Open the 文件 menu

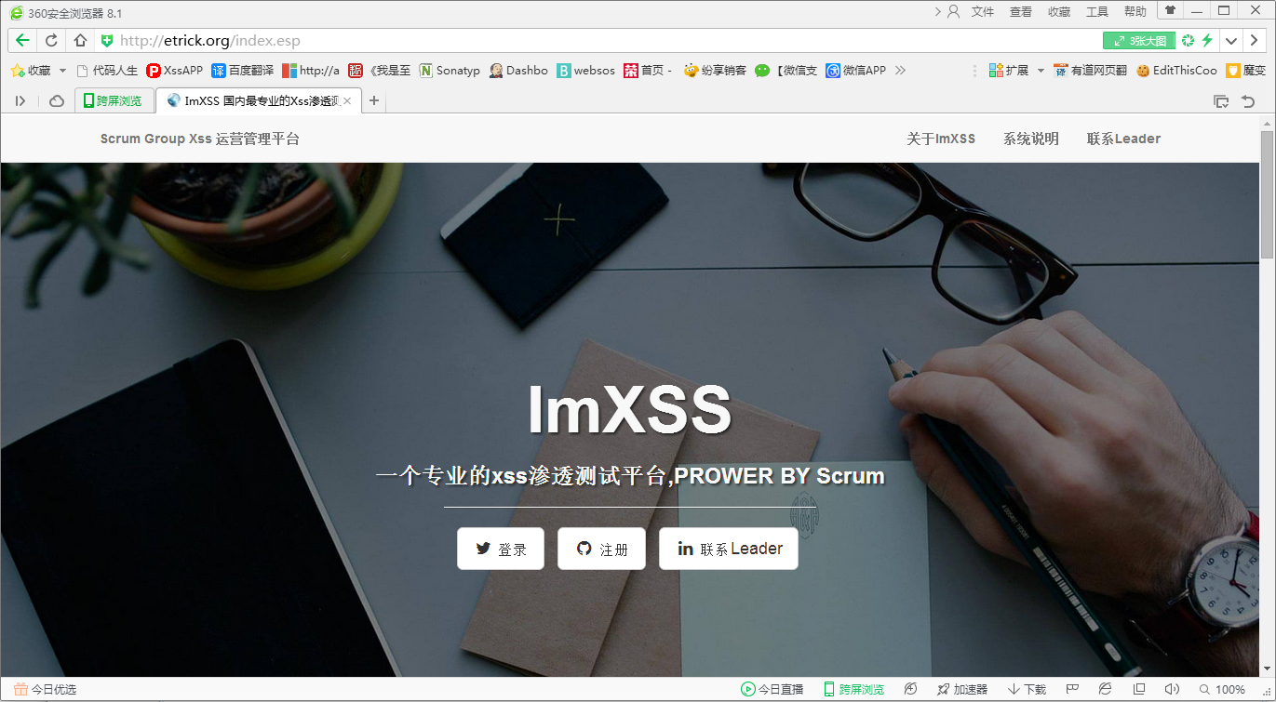pyautogui.click(x=983, y=12)
